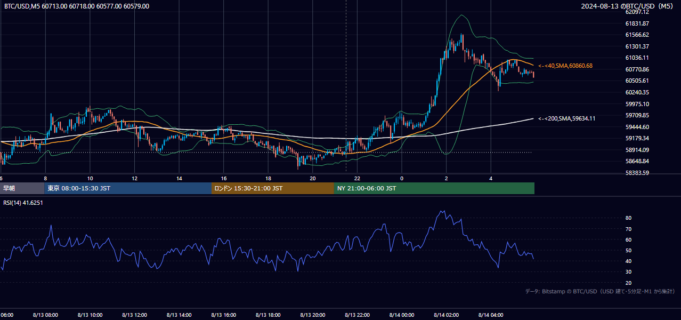Click price axis value 59179.34
The image size is (681, 320).
click(x=637, y=138)
